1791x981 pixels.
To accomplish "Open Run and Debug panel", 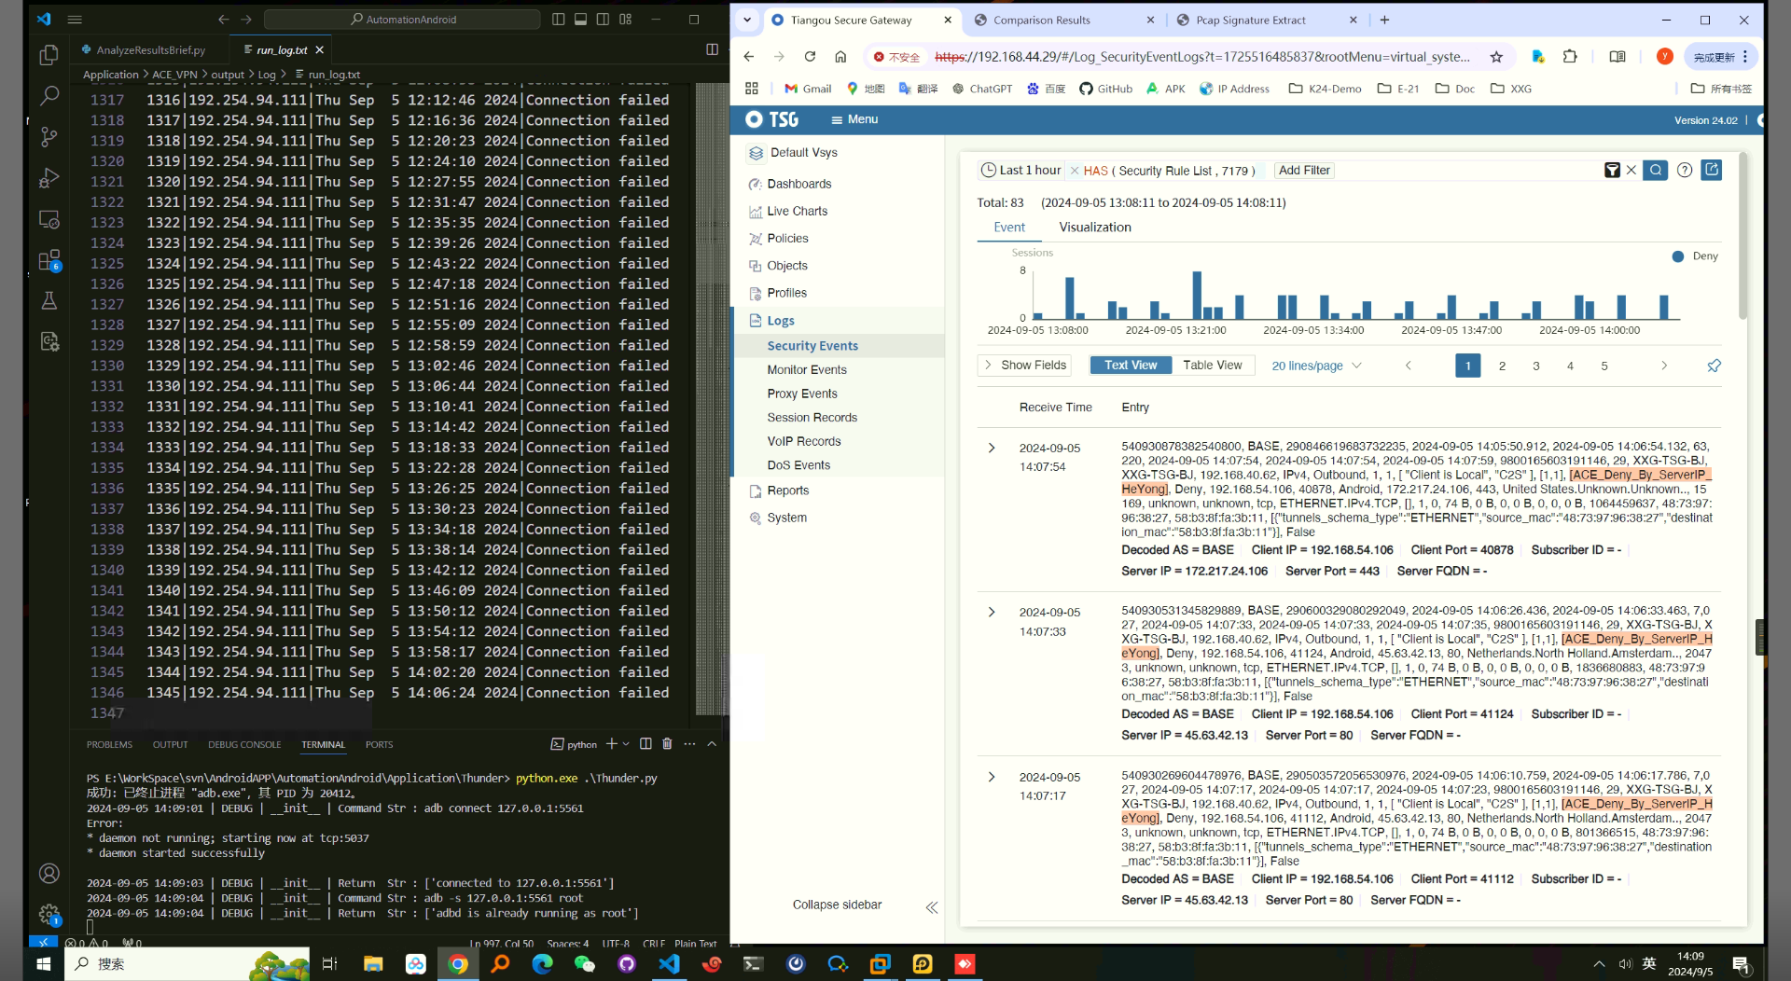I will point(49,178).
